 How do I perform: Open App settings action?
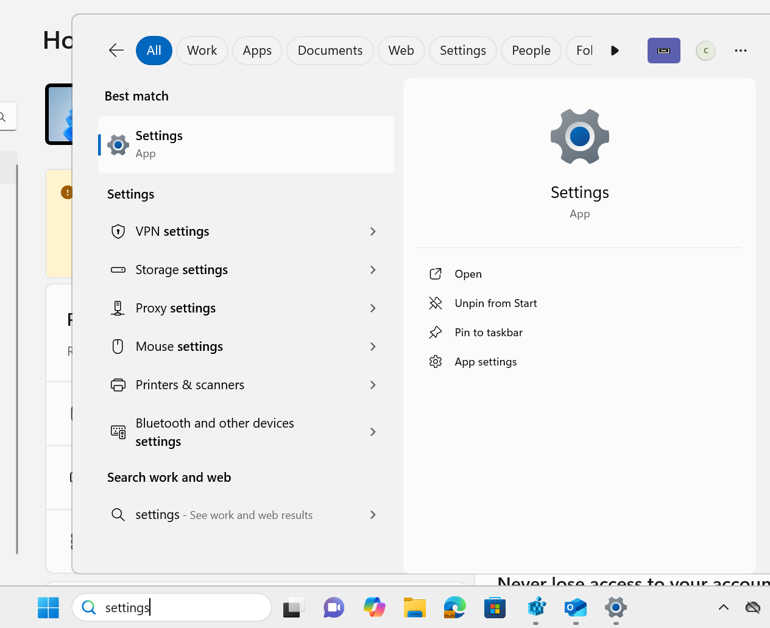click(x=486, y=362)
